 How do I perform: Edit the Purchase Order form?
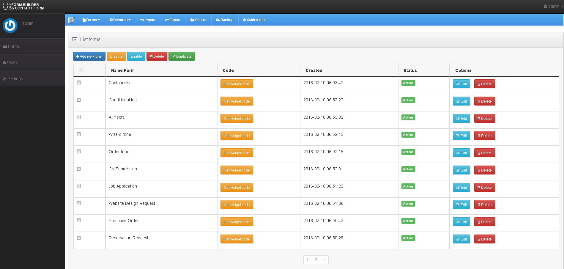click(461, 222)
